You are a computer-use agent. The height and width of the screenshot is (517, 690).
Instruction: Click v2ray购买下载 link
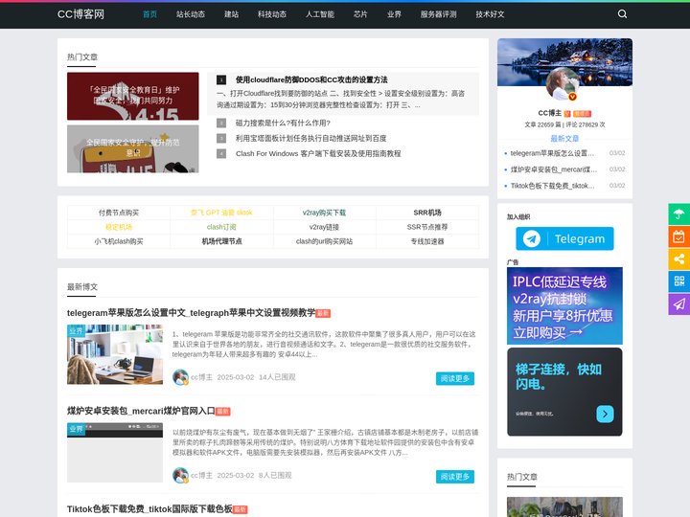(x=324, y=213)
